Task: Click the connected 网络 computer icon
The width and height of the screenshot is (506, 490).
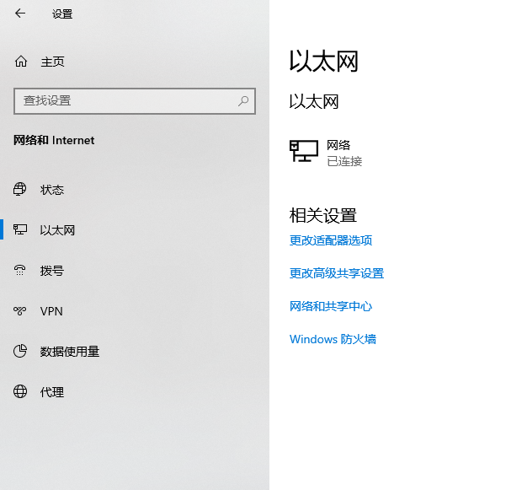Action: [x=304, y=152]
